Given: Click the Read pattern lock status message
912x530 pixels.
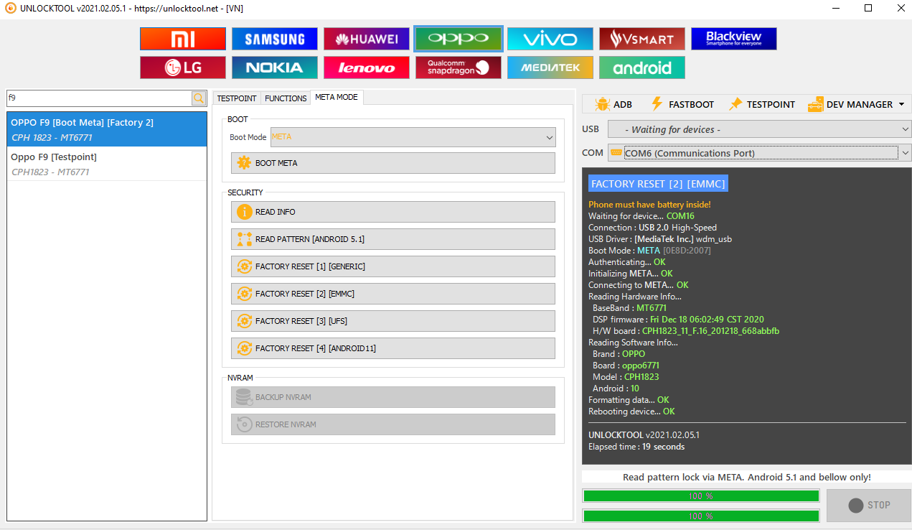Looking at the screenshot, I should (x=747, y=477).
